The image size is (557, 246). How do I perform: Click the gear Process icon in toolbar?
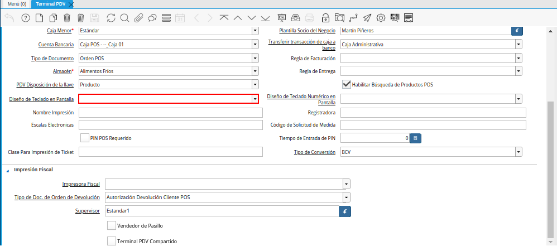pos(381,18)
